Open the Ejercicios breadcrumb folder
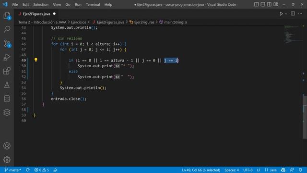This screenshot has height=173, width=307. pos(78,22)
